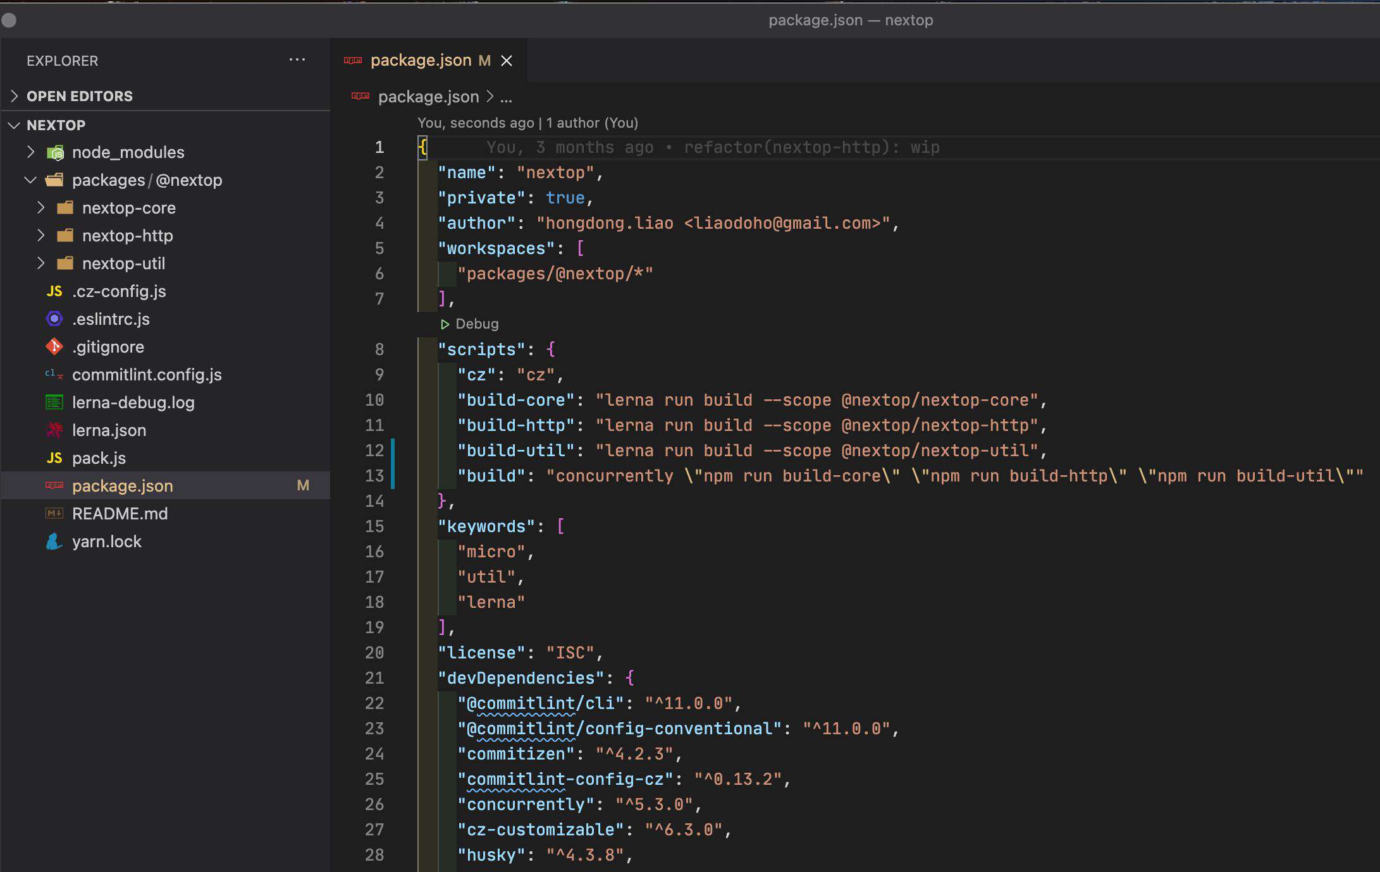Click the "@commitlint/cli" dependency name
The image size is (1380, 872).
click(541, 703)
